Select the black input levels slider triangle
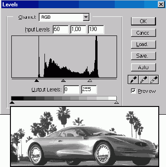 (37, 81)
